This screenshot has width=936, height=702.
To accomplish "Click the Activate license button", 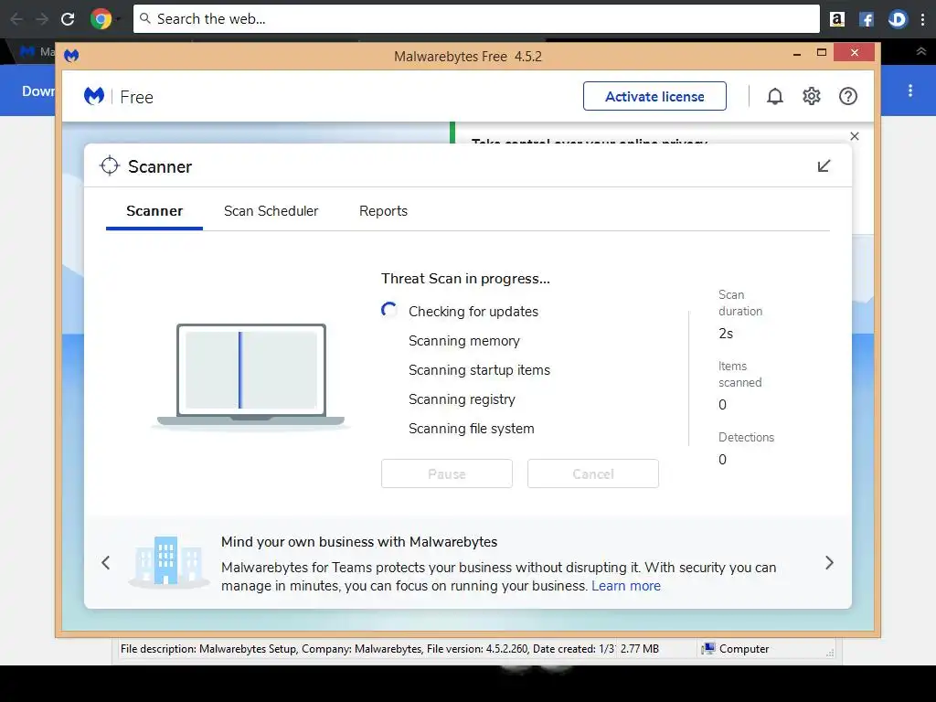I will pyautogui.click(x=654, y=96).
